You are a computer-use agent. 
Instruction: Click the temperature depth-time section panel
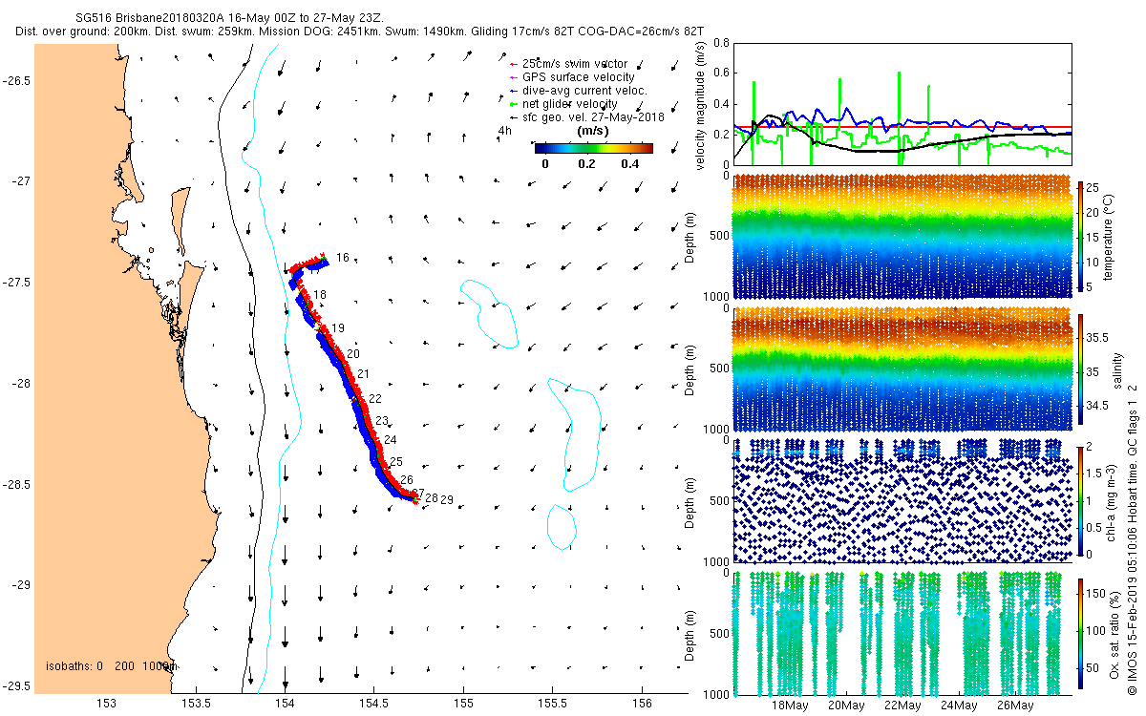pyautogui.click(x=901, y=236)
